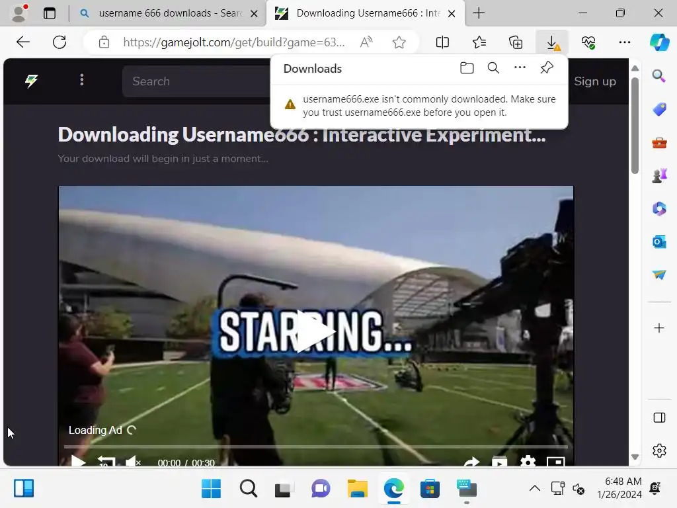Toggle video picture-in-picture mode
This screenshot has width=677, height=508.
pyautogui.click(x=555, y=462)
